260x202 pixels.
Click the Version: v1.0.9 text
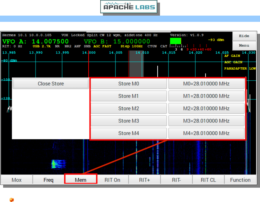pyautogui.click(x=187, y=35)
